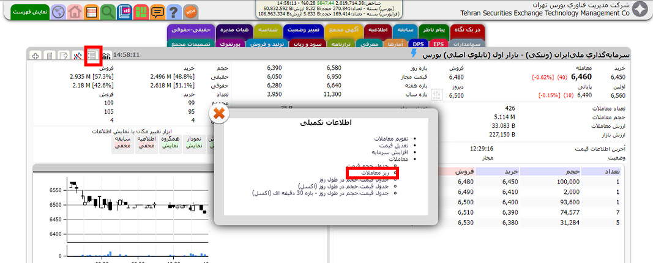Click the supplementary info icon highlighted in red
The height and width of the screenshot is (263, 653).
point(92,55)
